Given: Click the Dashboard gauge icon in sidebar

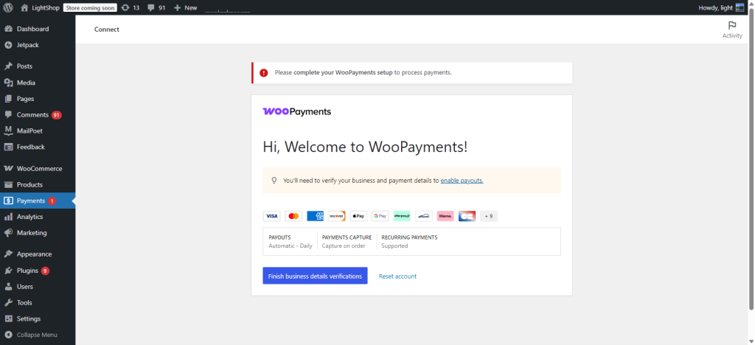Looking at the screenshot, I should click(8, 29).
